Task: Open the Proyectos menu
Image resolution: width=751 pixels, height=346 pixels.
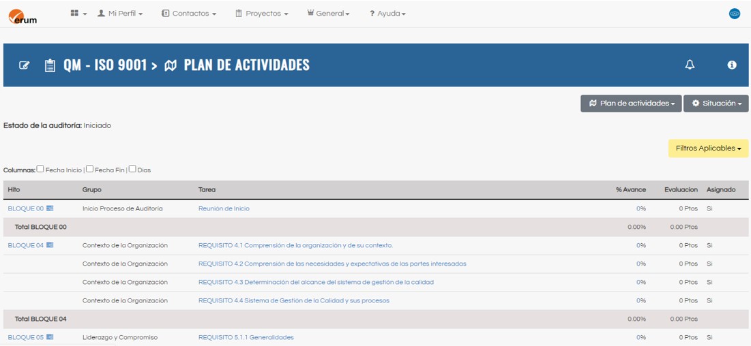Action: tap(261, 14)
